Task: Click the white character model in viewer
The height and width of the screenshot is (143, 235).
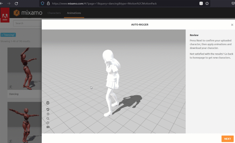Action: click(x=112, y=83)
